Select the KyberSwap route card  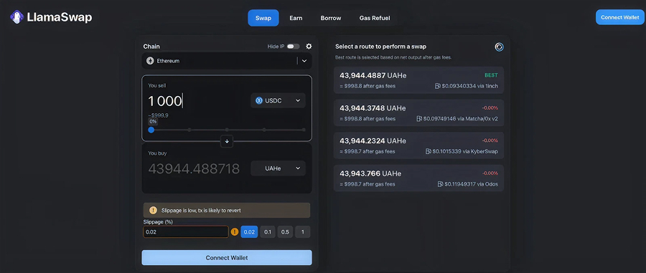point(418,145)
